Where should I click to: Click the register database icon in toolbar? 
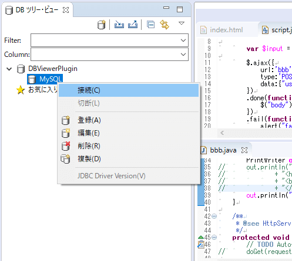point(102,25)
